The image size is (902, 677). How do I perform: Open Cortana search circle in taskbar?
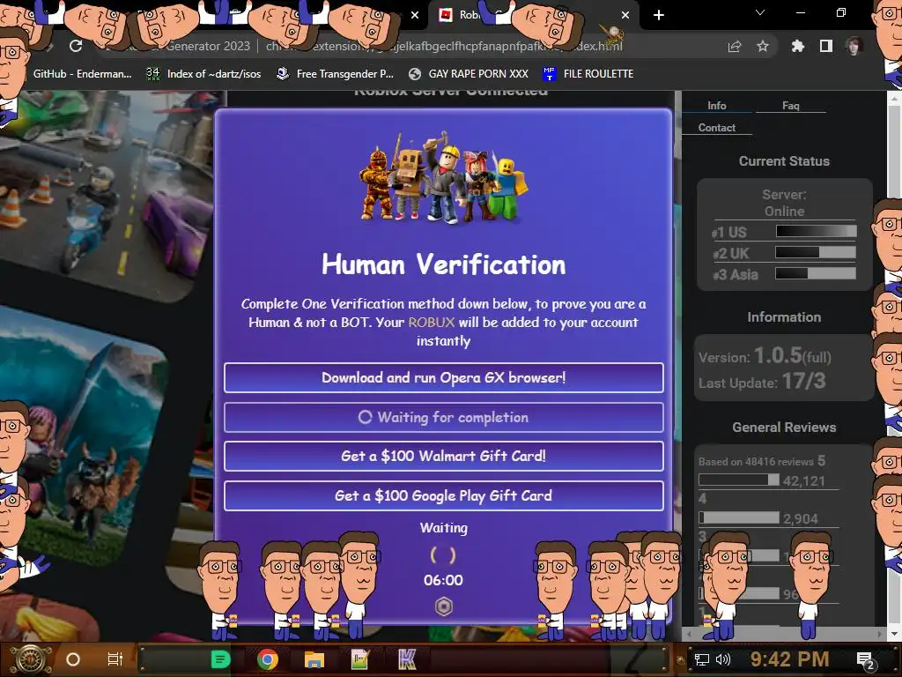point(73,659)
